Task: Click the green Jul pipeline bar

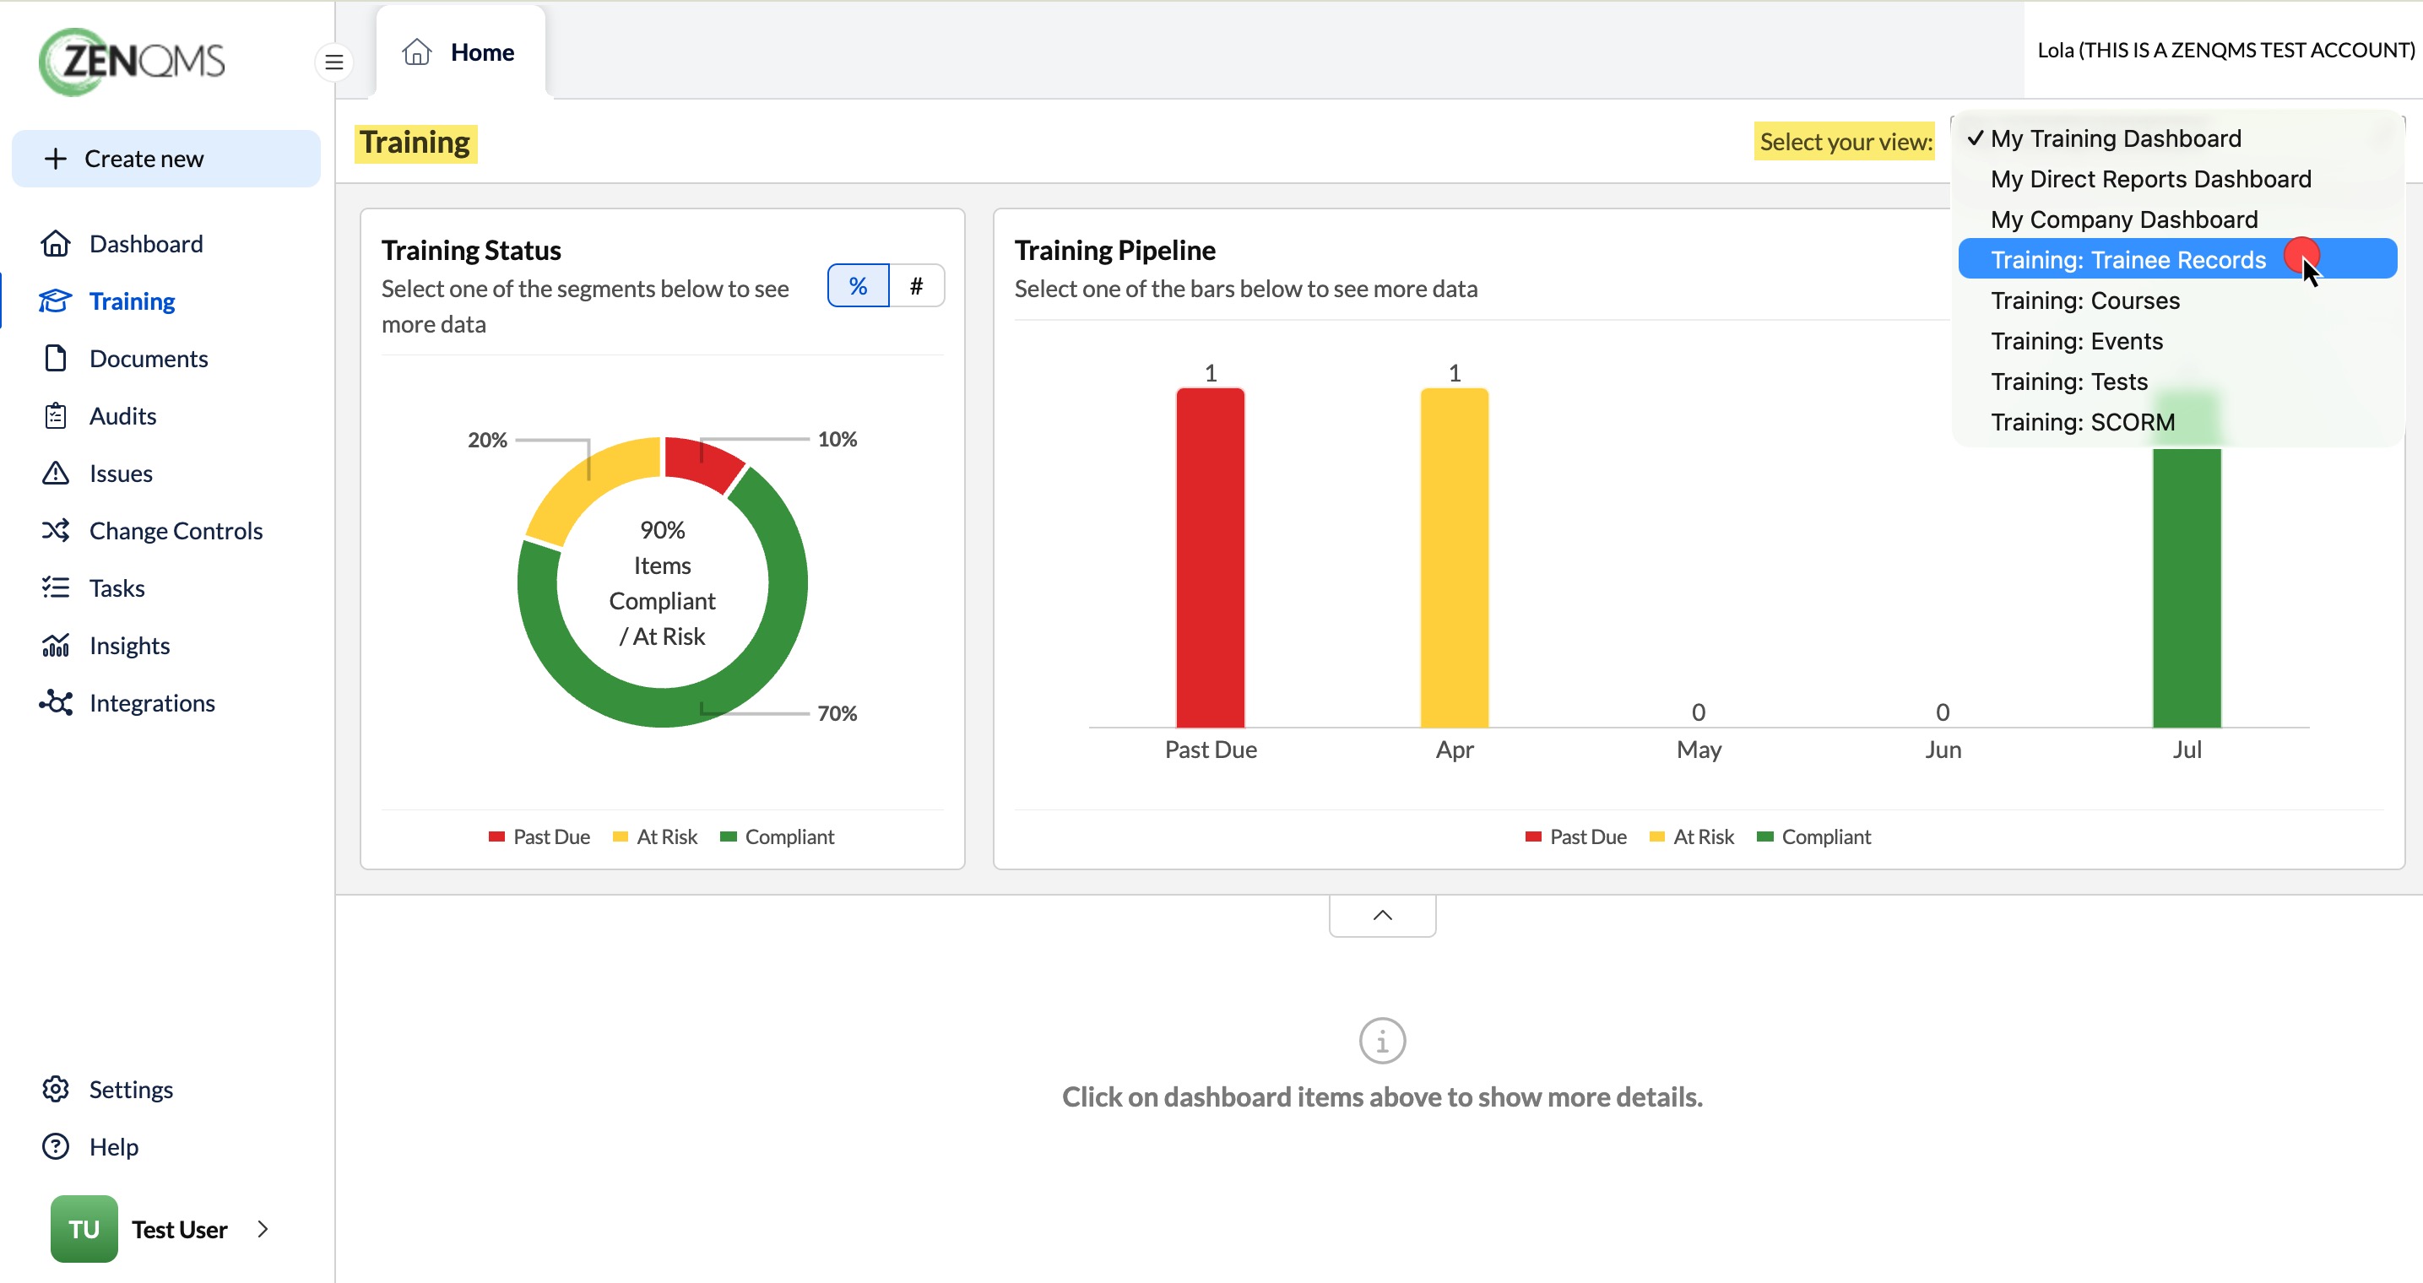Action: pyautogui.click(x=2186, y=587)
